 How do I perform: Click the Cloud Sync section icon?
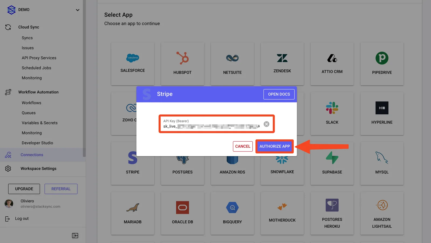tap(8, 27)
